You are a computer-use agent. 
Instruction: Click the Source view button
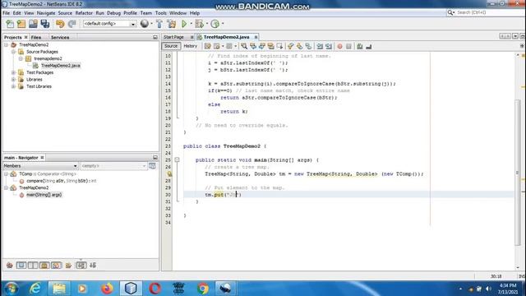coord(171,46)
